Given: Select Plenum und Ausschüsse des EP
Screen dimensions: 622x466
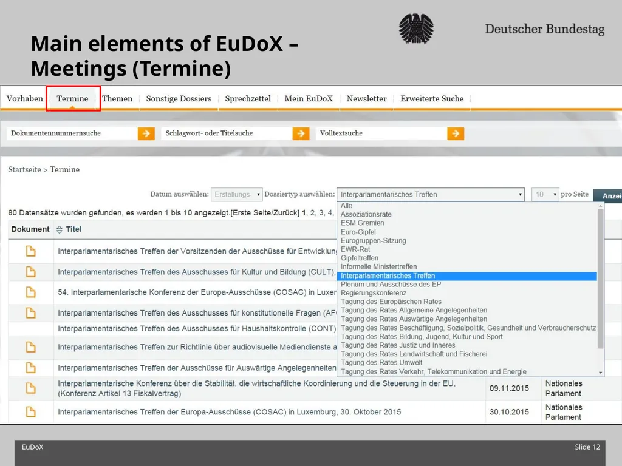Looking at the screenshot, I should (467, 284).
